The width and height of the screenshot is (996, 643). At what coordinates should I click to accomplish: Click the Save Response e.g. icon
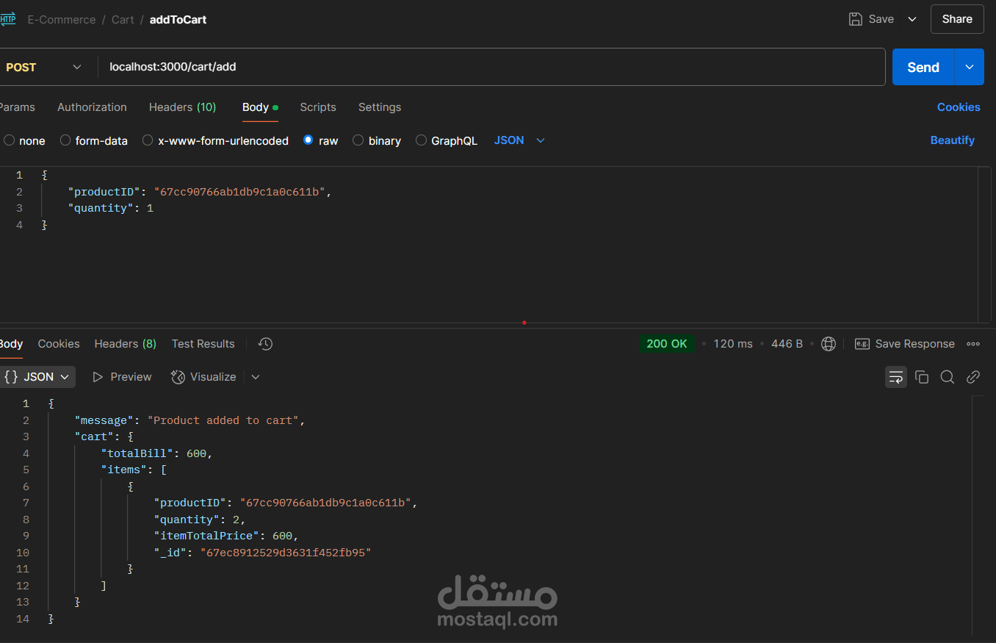pos(862,344)
